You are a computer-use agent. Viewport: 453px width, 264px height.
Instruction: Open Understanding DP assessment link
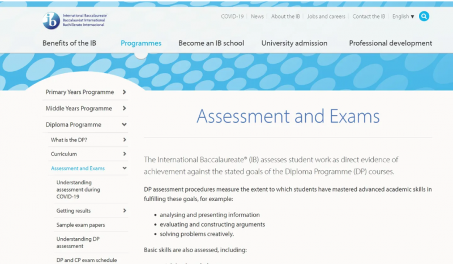coord(78,243)
